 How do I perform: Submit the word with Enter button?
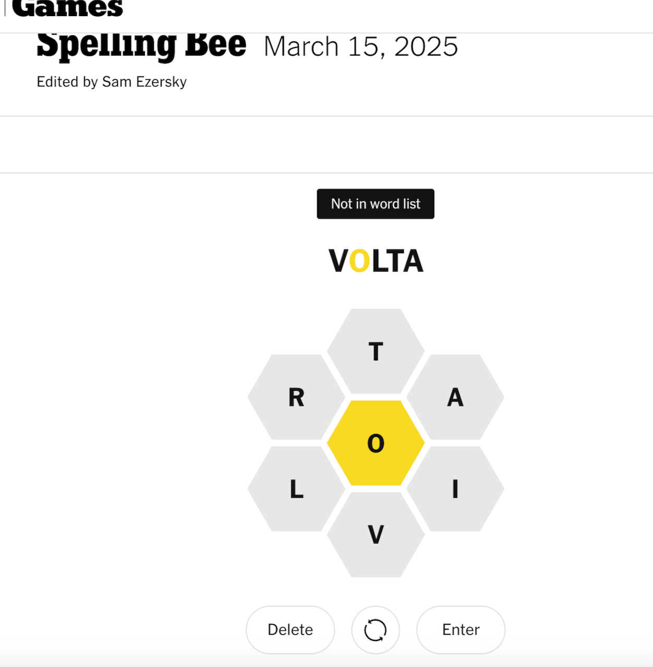(x=461, y=629)
